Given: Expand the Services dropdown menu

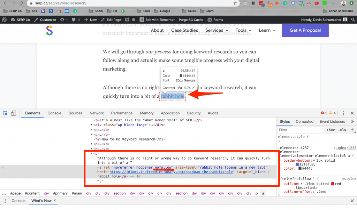Looking at the screenshot, I should 217,30.
